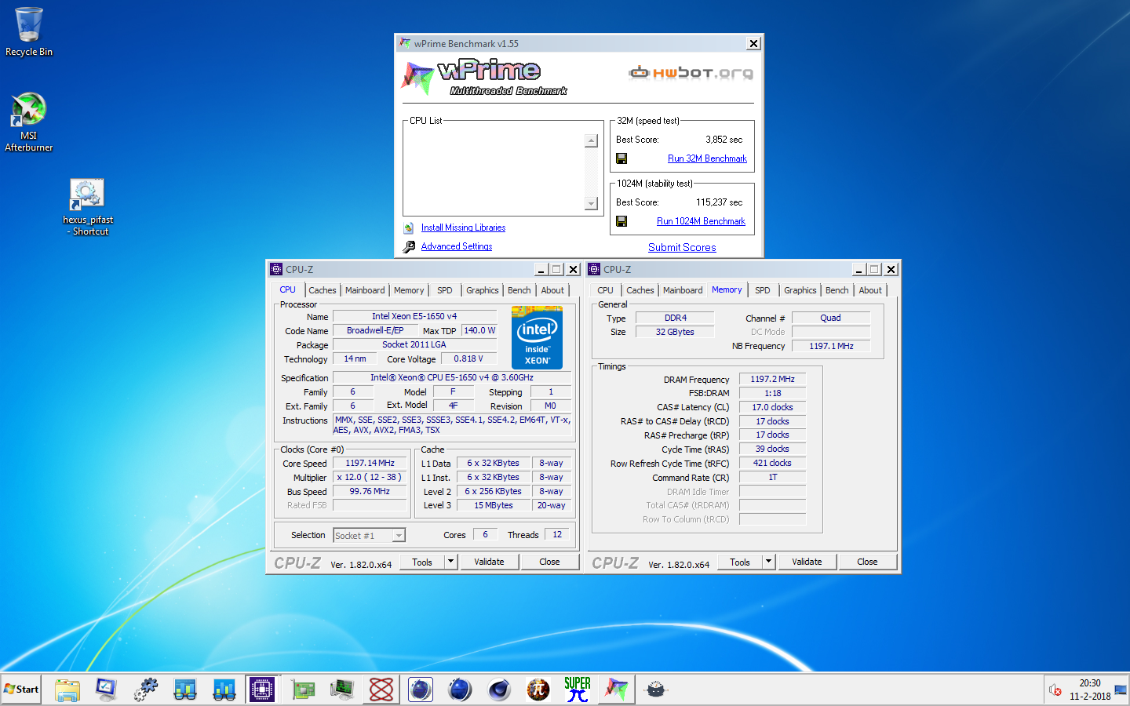Activate the purple CPU-Z chip taskbar icon
The height and width of the screenshot is (706, 1130).
click(262, 690)
